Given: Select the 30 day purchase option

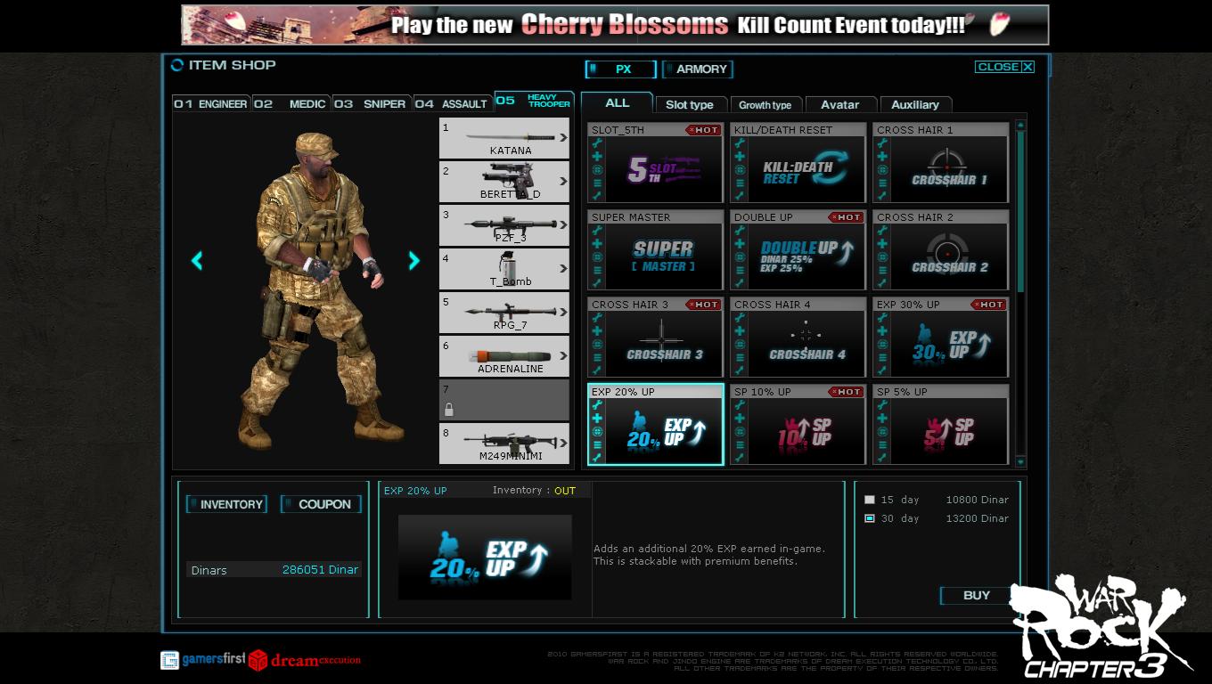Looking at the screenshot, I should pos(870,518).
